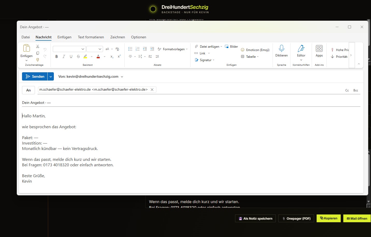The image size is (371, 237).
Task: Mark message as Hohe Priorität
Action: tap(340, 50)
